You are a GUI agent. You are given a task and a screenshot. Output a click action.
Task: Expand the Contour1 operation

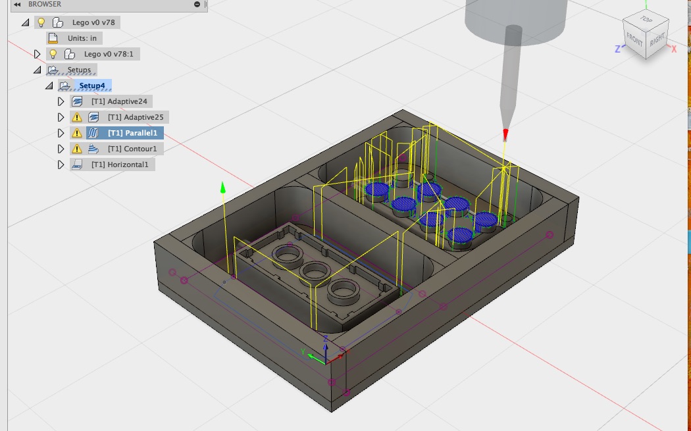[61, 149]
